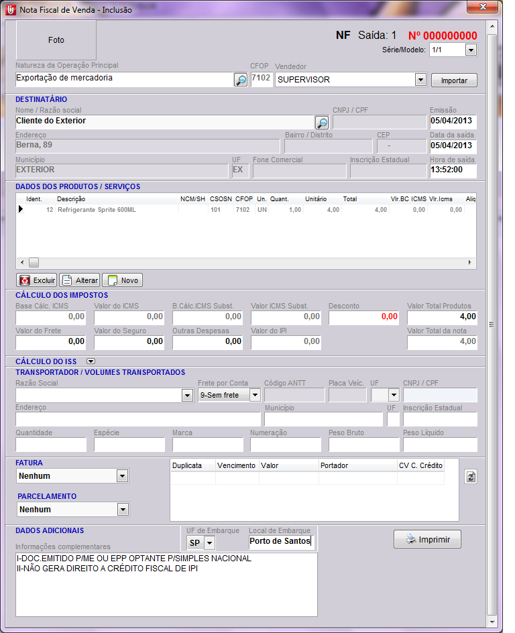The height and width of the screenshot is (633, 515).
Task: Open the Parcelamento dropdown list
Action: [x=122, y=510]
